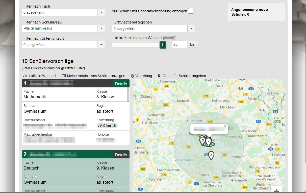Click the 25 km input field
Viewport: 306px width, 193px height.
[x=180, y=44]
